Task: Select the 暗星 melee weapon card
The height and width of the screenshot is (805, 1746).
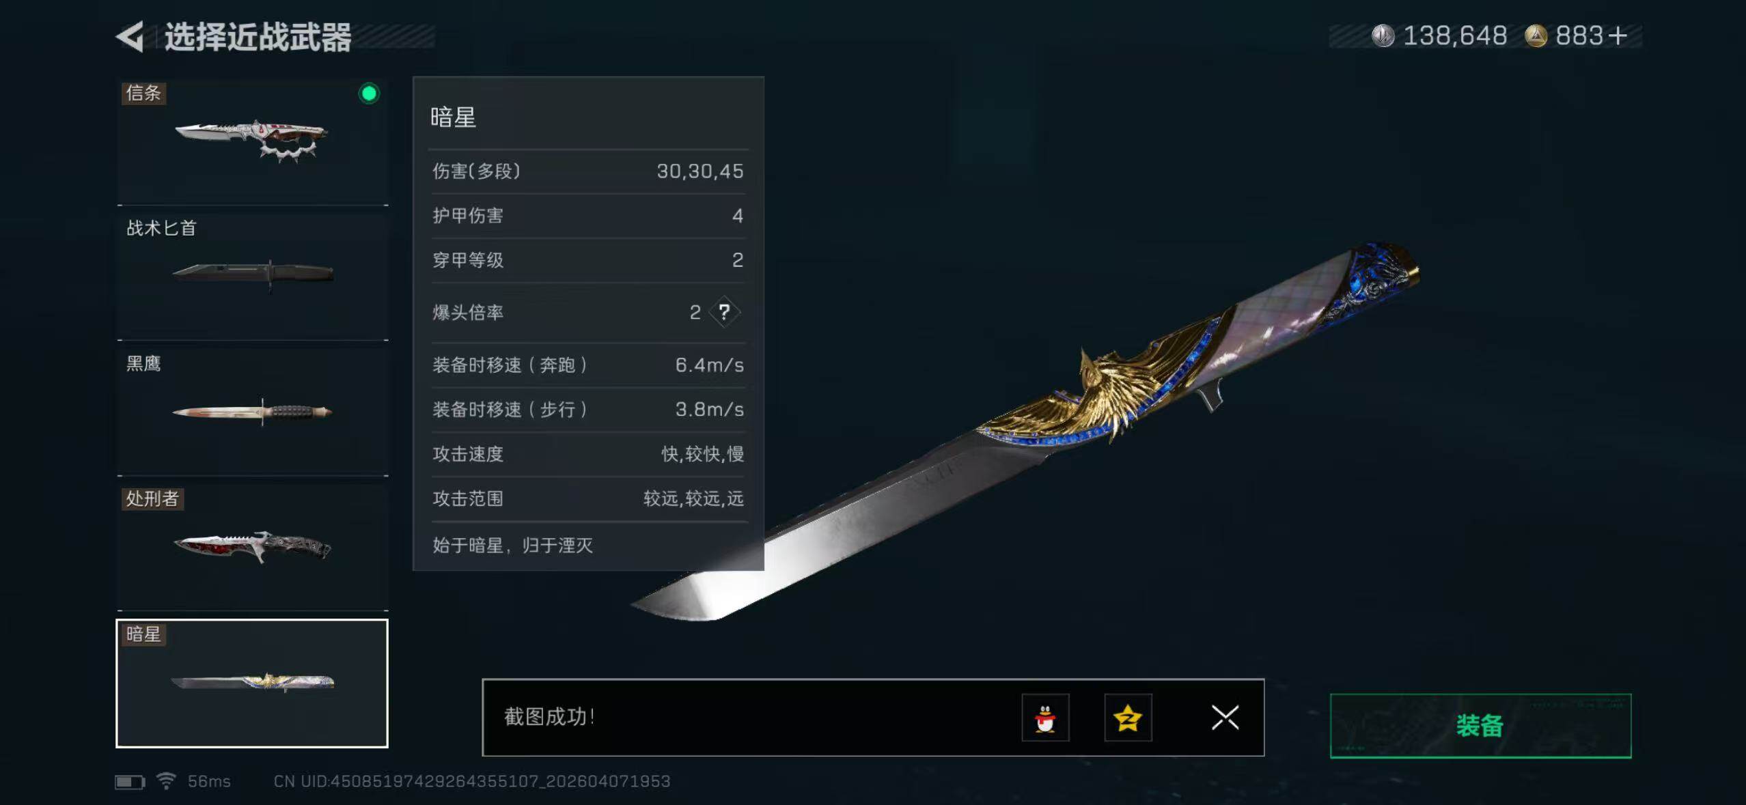Action: pos(252,683)
